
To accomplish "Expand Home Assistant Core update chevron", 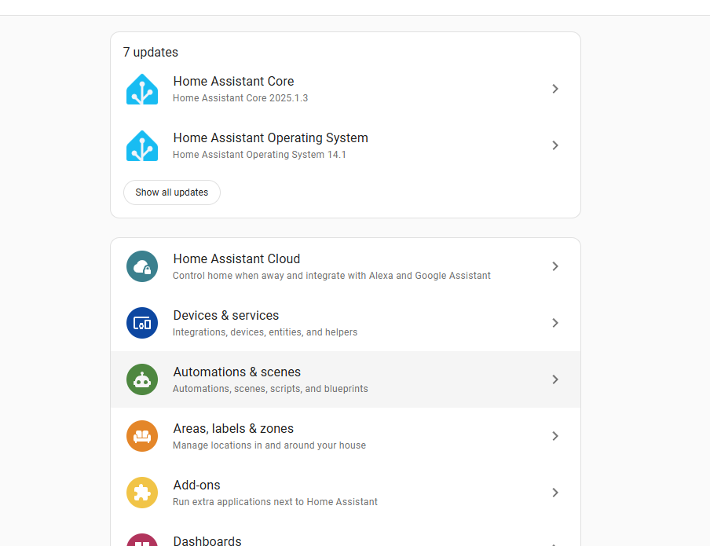I will (555, 89).
